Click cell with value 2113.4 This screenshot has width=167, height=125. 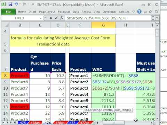click(x=103, y=101)
